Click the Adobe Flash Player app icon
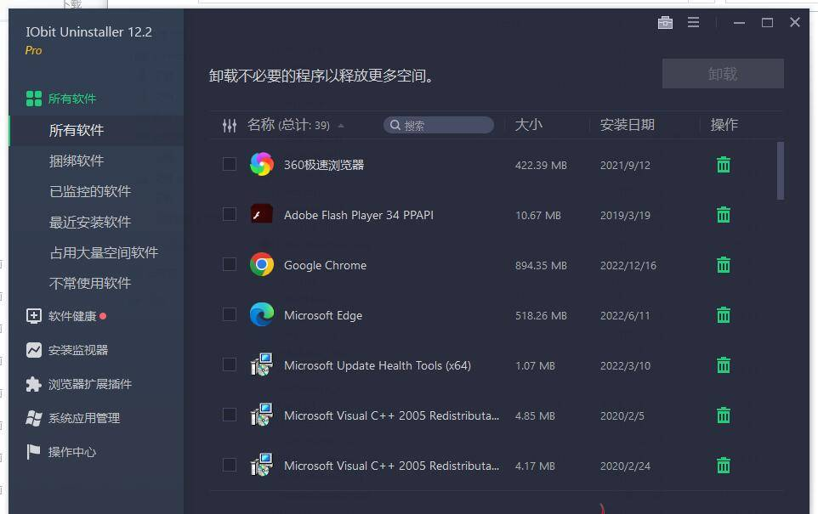Image resolution: width=818 pixels, height=514 pixels. 261,214
